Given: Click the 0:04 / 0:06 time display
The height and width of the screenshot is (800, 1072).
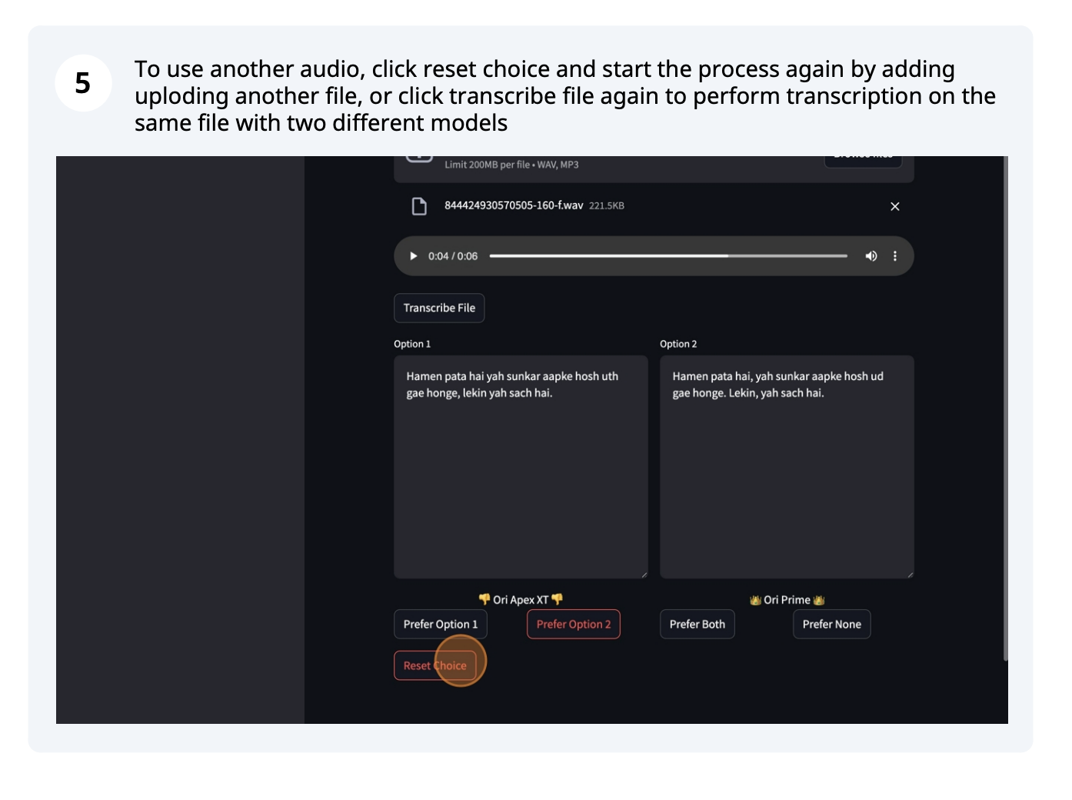Looking at the screenshot, I should point(453,256).
